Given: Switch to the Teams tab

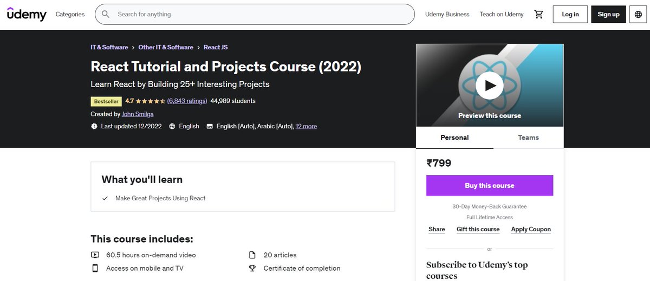Looking at the screenshot, I should click(528, 138).
